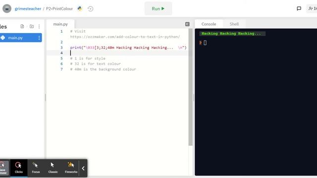Switch to the Console tab
This screenshot has height=178, width=317.
point(209,24)
